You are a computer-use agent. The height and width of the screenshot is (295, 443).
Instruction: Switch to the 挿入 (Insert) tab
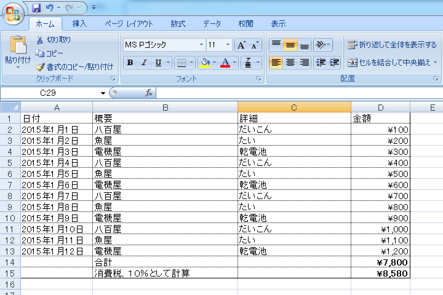pyautogui.click(x=79, y=24)
